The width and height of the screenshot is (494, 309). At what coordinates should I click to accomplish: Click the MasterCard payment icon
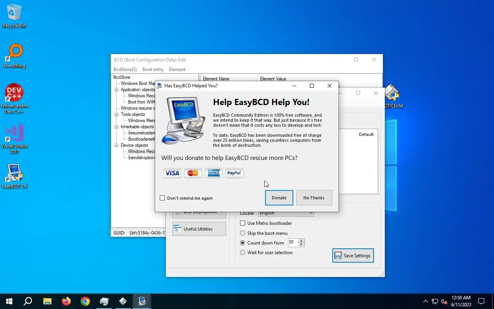click(193, 173)
